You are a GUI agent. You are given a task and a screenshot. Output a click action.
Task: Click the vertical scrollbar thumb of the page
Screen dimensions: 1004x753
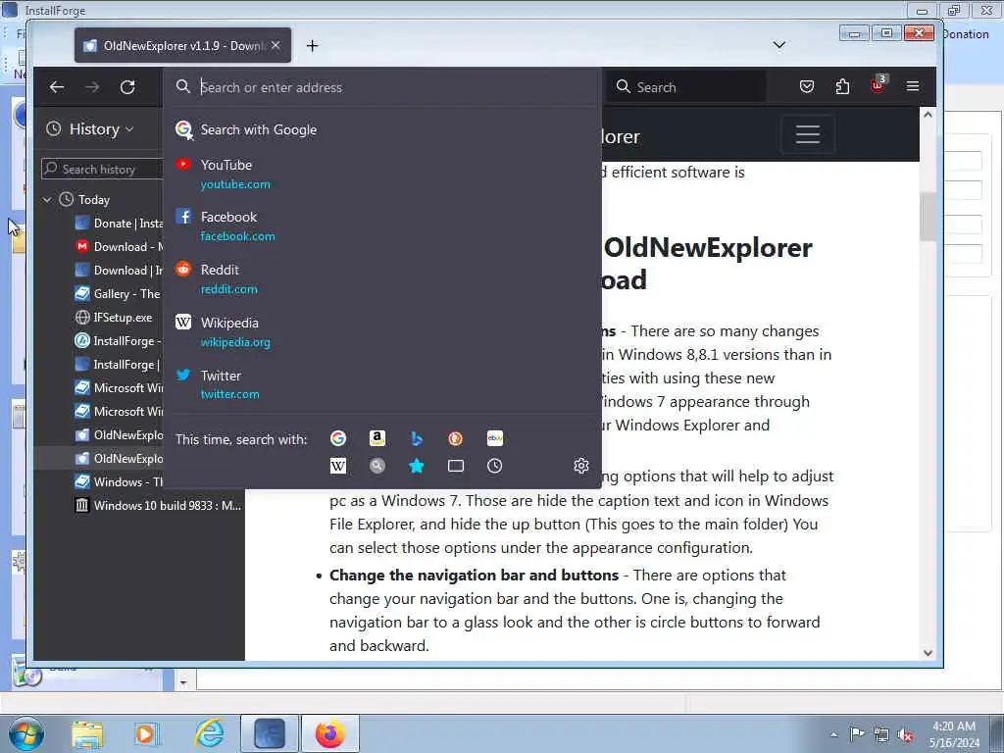928,216
